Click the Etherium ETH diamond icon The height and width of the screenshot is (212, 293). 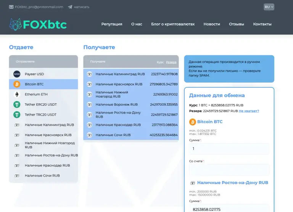click(x=17, y=94)
